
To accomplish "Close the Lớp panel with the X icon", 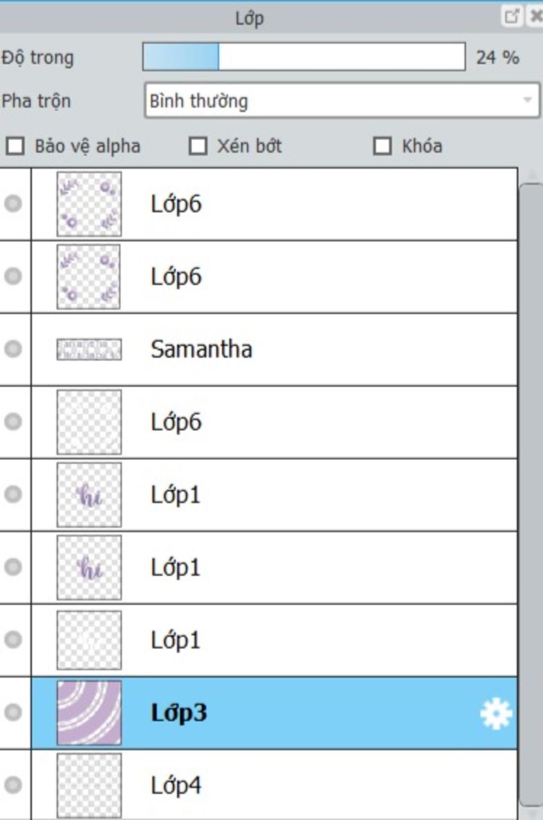I will tap(536, 16).
